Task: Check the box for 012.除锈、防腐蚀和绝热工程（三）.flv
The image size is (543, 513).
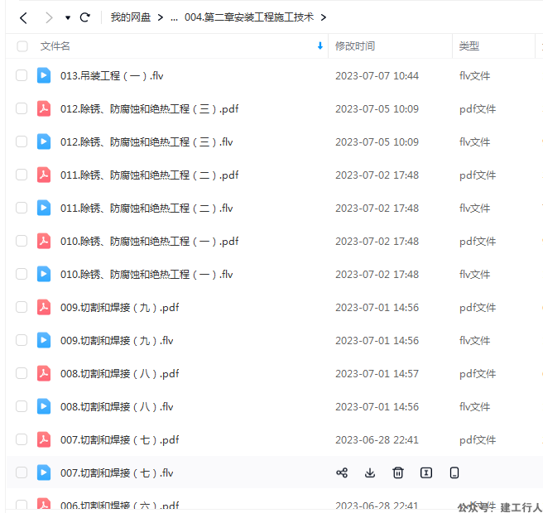Action: click(22, 141)
